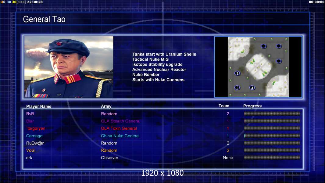Click 'Isotope Stability upgrade' line

pyautogui.click(x=157, y=64)
